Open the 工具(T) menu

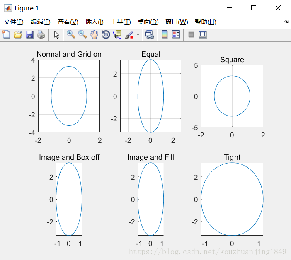121,22
